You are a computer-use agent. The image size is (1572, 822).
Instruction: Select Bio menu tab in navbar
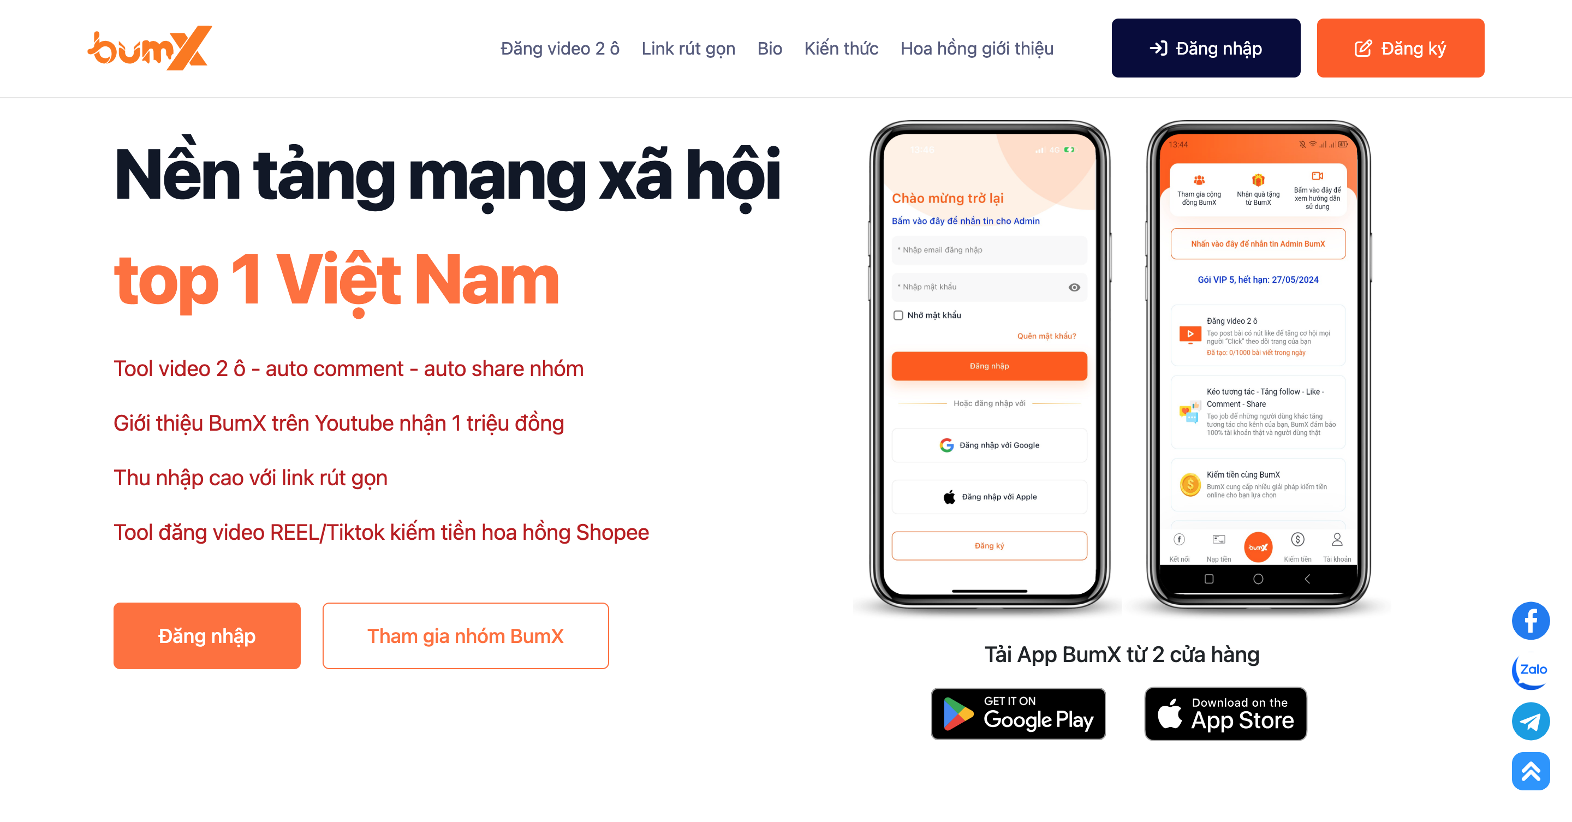coord(771,47)
